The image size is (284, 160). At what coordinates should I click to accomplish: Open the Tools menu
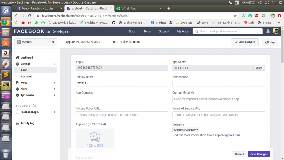point(147,31)
